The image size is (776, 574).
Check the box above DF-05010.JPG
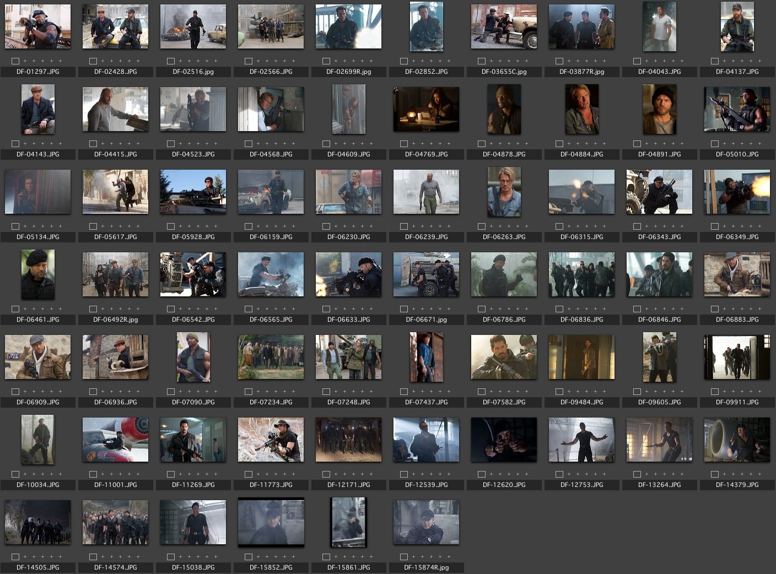(x=715, y=144)
